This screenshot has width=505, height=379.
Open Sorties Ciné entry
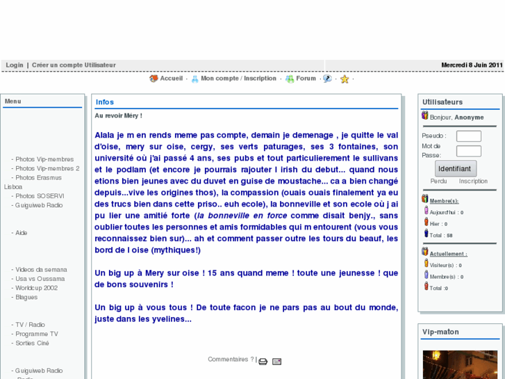32,344
